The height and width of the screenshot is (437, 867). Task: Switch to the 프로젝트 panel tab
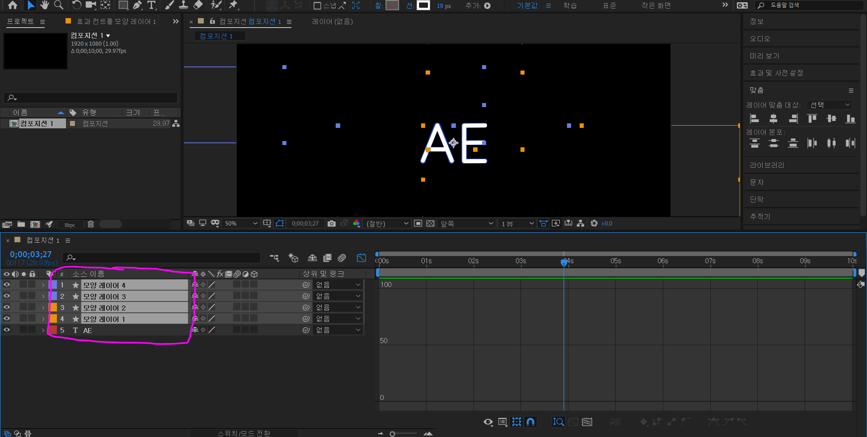pos(20,21)
